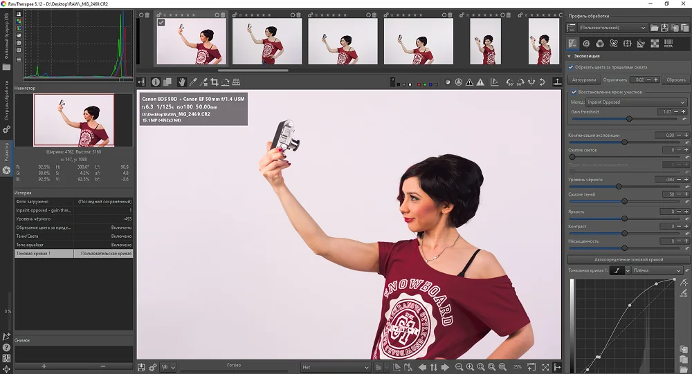Collapse the 'Экспозиция' section
The image size is (692, 374).
point(570,56)
